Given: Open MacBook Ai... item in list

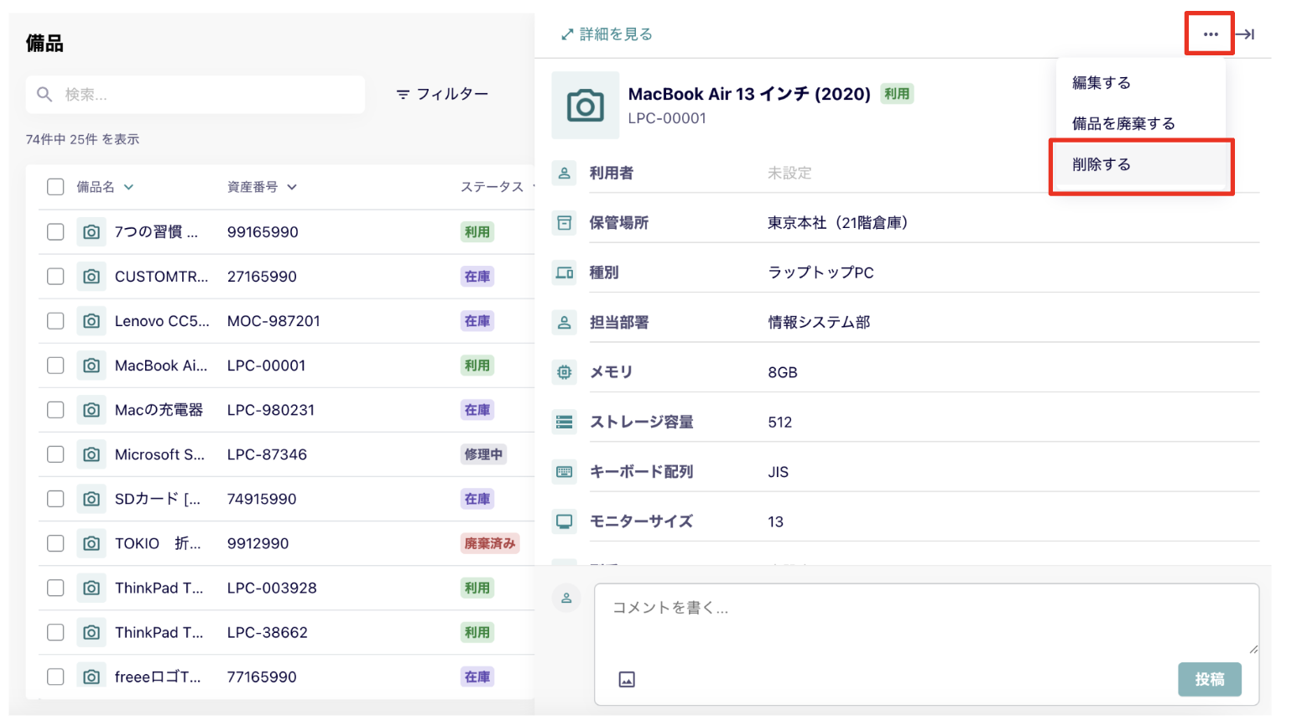Looking at the screenshot, I should (161, 366).
